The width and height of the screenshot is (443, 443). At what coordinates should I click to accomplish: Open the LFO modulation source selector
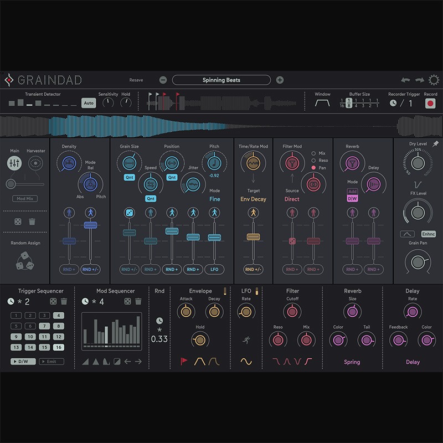(214, 270)
